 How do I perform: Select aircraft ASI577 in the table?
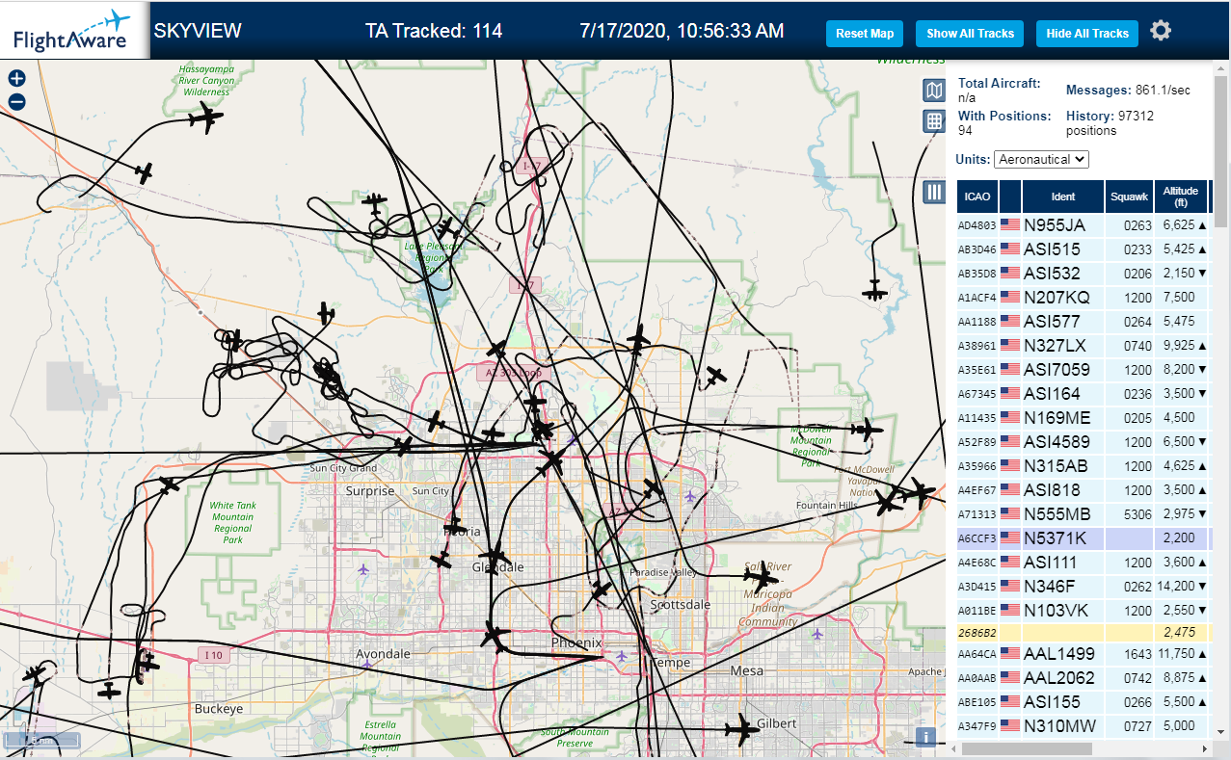tap(1084, 322)
